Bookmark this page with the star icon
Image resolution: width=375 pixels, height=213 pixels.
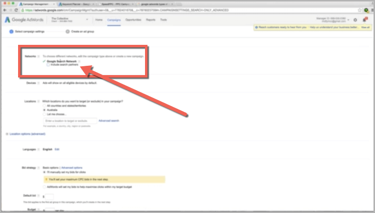click(360, 10)
